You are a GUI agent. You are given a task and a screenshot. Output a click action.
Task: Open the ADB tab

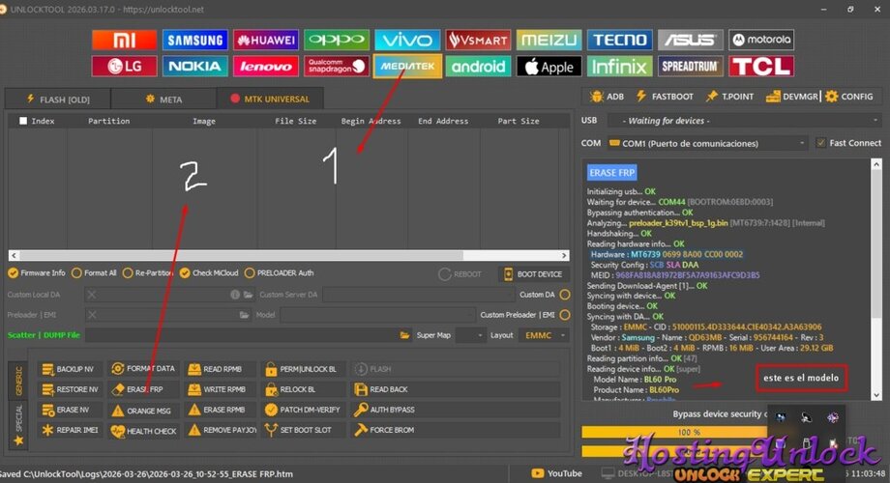(x=607, y=97)
